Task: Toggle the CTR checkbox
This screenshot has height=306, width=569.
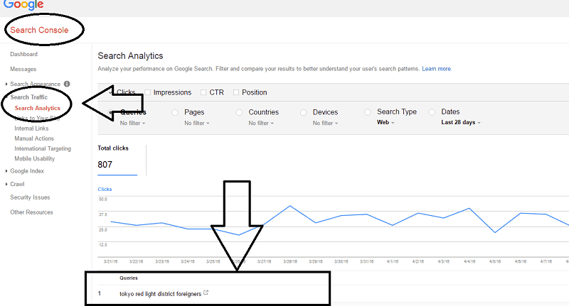Action: point(203,92)
